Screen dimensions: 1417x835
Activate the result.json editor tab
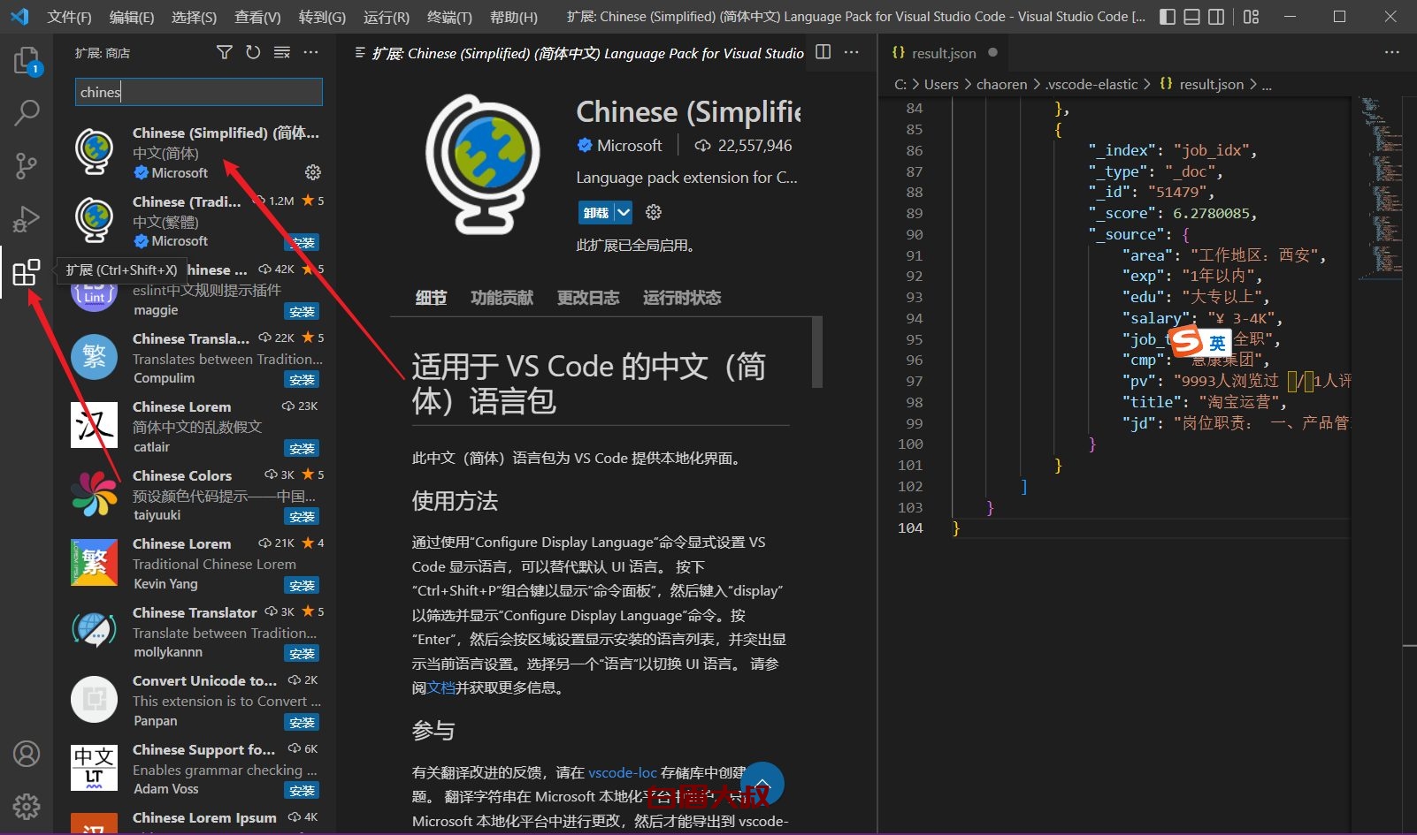(945, 53)
